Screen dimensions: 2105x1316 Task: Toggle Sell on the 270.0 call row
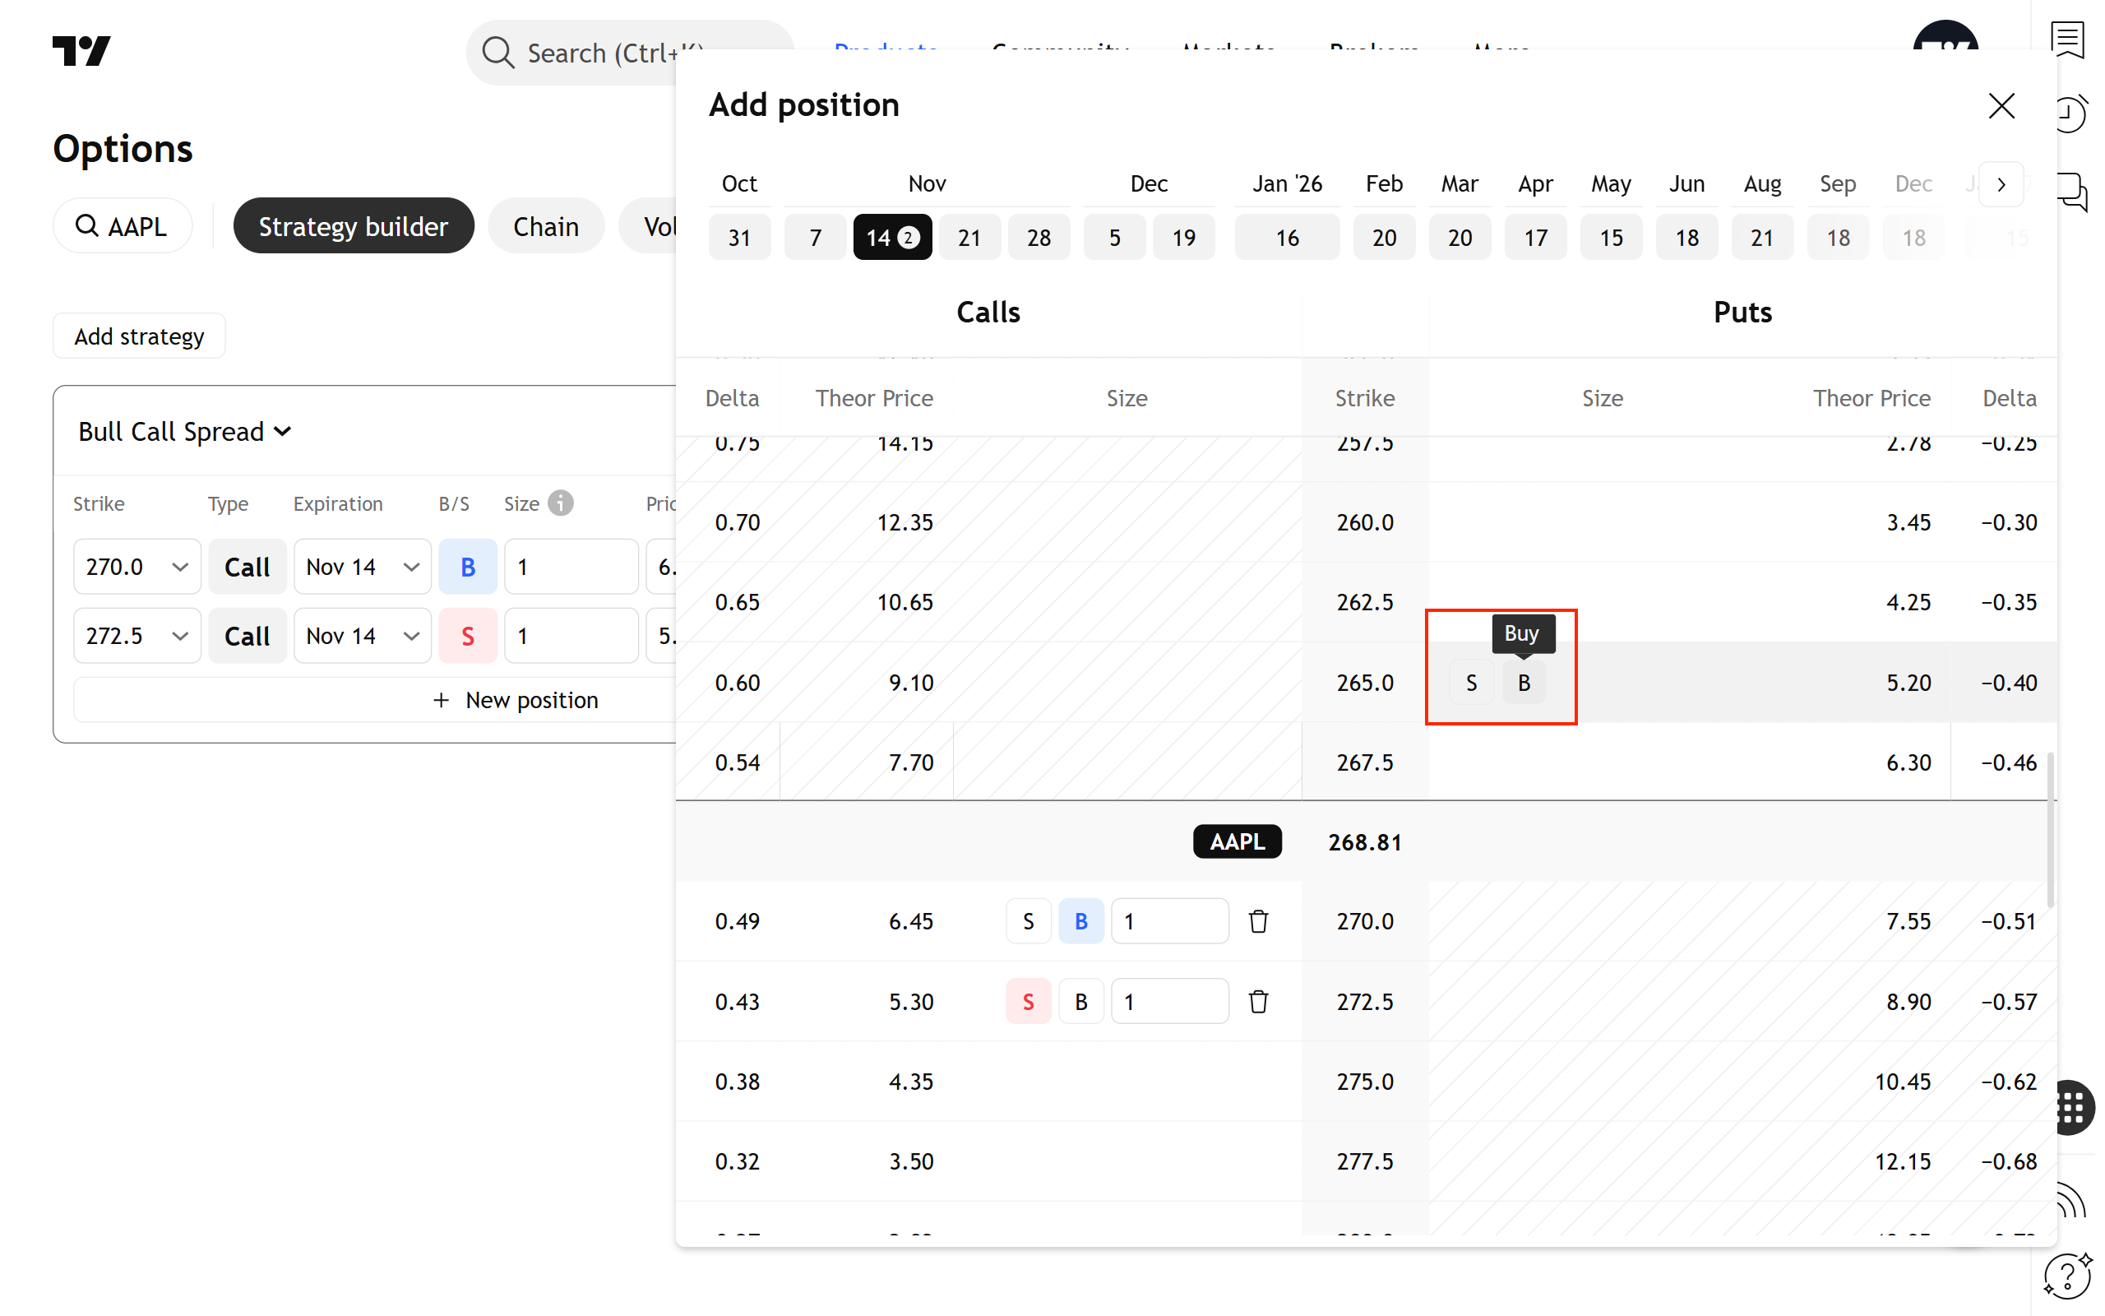click(1028, 921)
